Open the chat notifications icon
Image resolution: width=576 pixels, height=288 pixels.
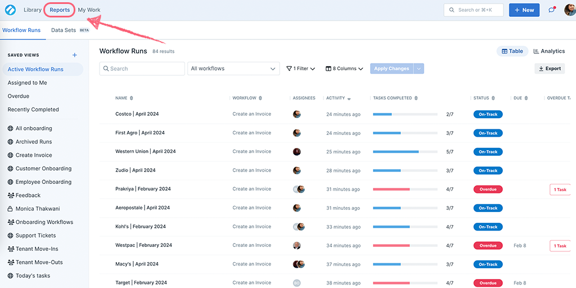(552, 10)
